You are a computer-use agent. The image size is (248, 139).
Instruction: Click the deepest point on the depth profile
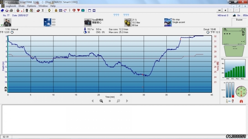(148, 76)
